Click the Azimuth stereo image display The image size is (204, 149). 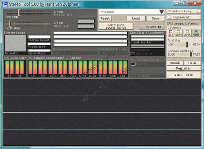pos(16,43)
